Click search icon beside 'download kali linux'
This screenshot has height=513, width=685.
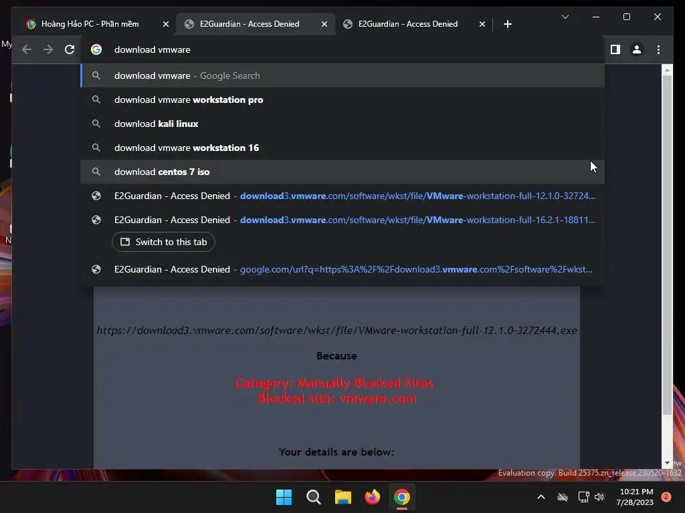[96, 124]
